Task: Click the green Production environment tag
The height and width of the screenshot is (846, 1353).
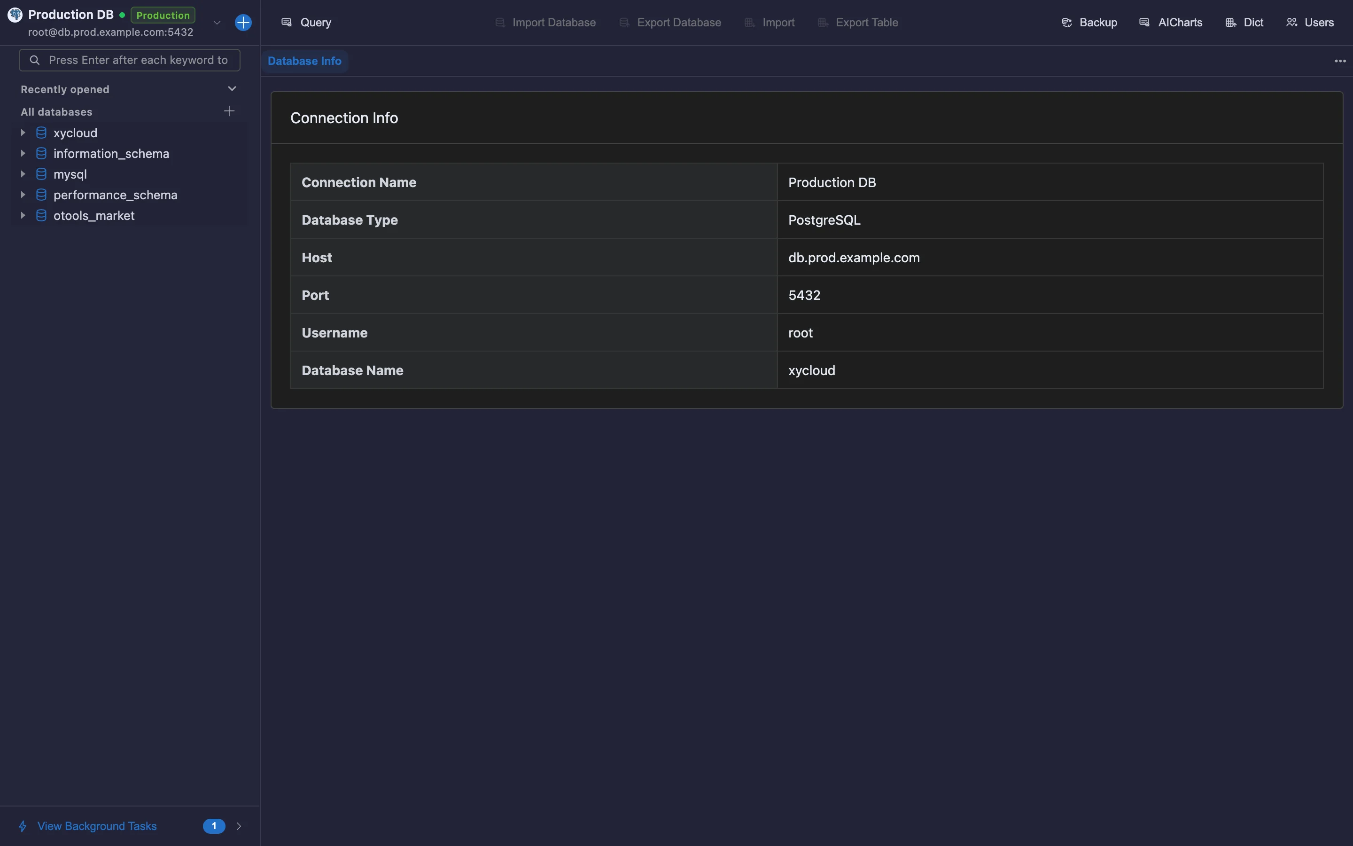Action: [163, 15]
